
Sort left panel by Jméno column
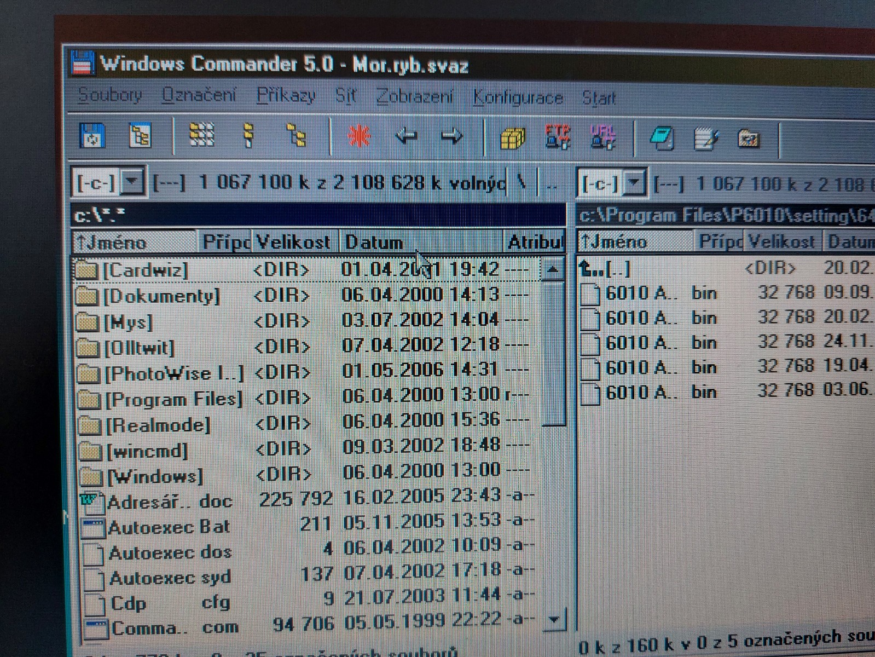coord(135,242)
